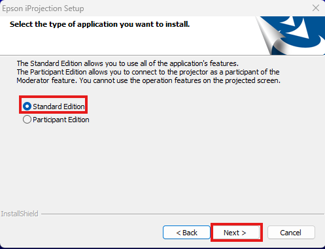Click the Participant Edition label text
This screenshot has width=325, height=249.
[x=61, y=120]
